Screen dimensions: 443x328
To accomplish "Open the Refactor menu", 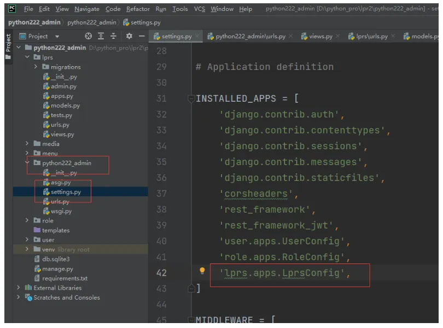I will tap(138, 9).
